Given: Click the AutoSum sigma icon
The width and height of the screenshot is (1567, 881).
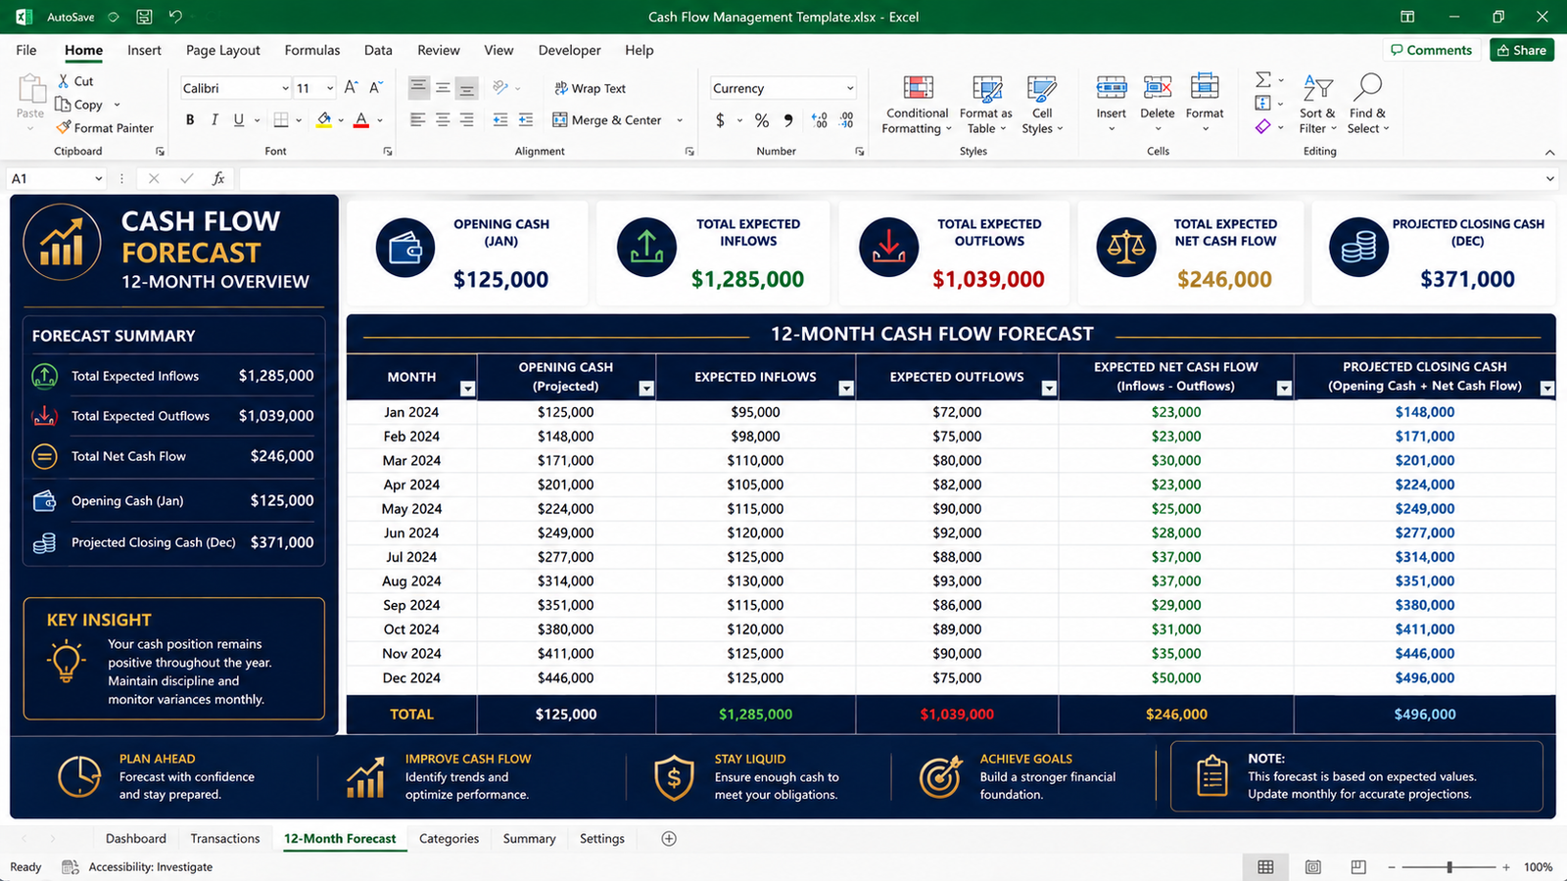Looking at the screenshot, I should pyautogui.click(x=1263, y=79).
